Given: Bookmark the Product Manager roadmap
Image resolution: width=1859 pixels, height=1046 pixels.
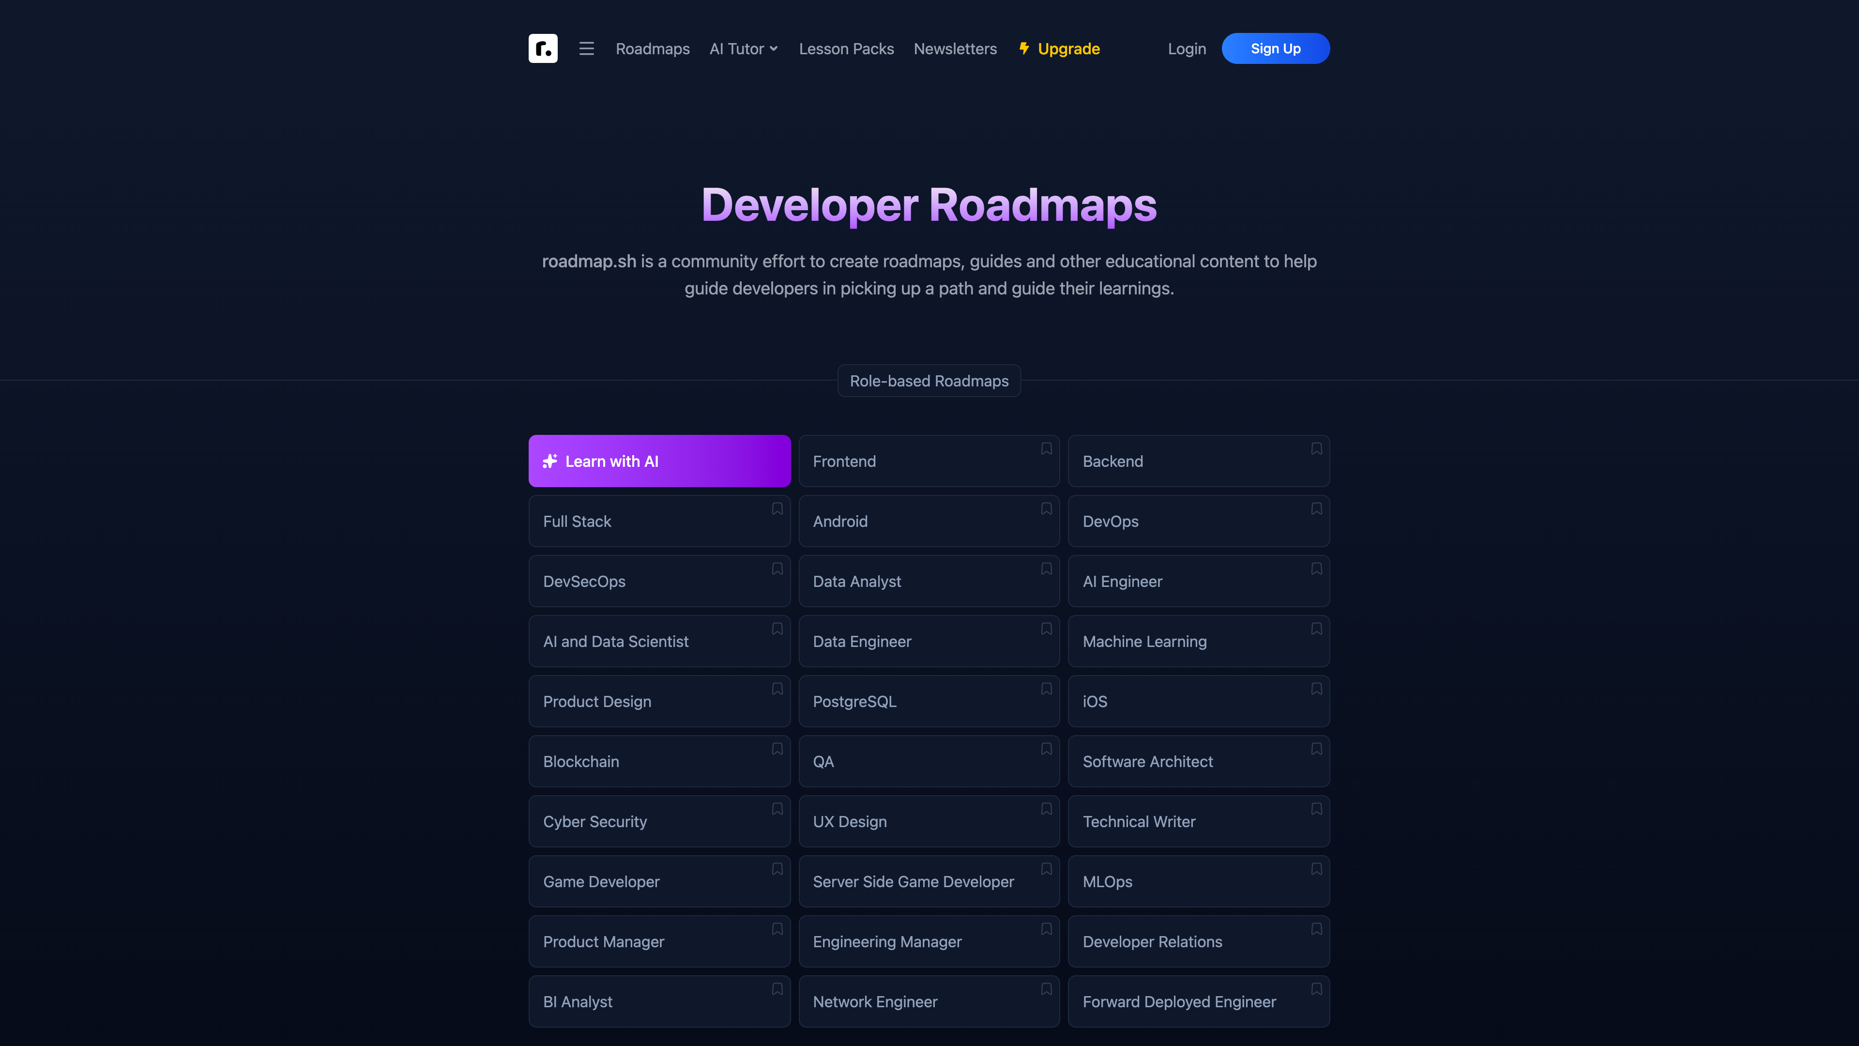Looking at the screenshot, I should coord(777,928).
